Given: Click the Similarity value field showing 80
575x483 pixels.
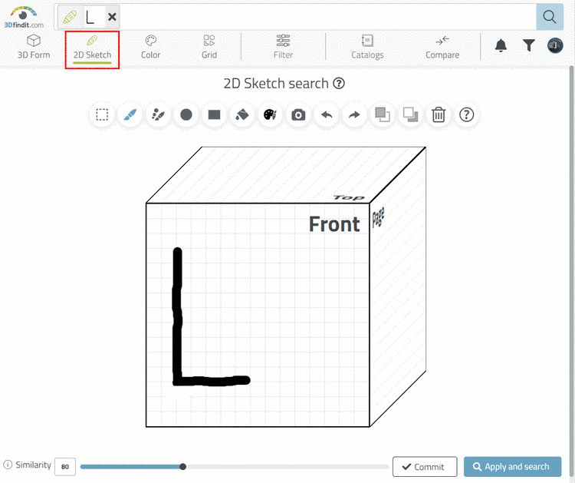Looking at the screenshot, I should click(65, 466).
